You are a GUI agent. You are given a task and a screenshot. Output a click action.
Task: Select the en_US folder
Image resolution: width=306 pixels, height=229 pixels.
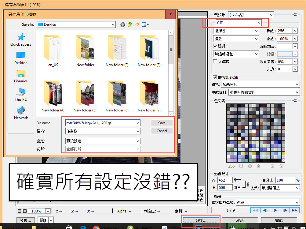(53, 51)
